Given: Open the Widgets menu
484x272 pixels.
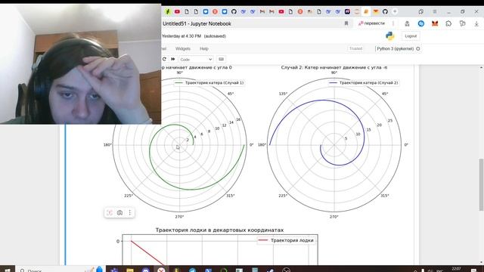Looking at the screenshot, I should coord(183,48).
